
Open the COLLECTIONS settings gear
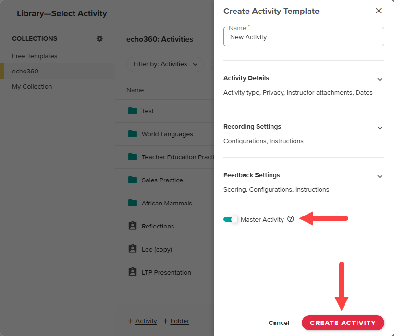point(99,38)
